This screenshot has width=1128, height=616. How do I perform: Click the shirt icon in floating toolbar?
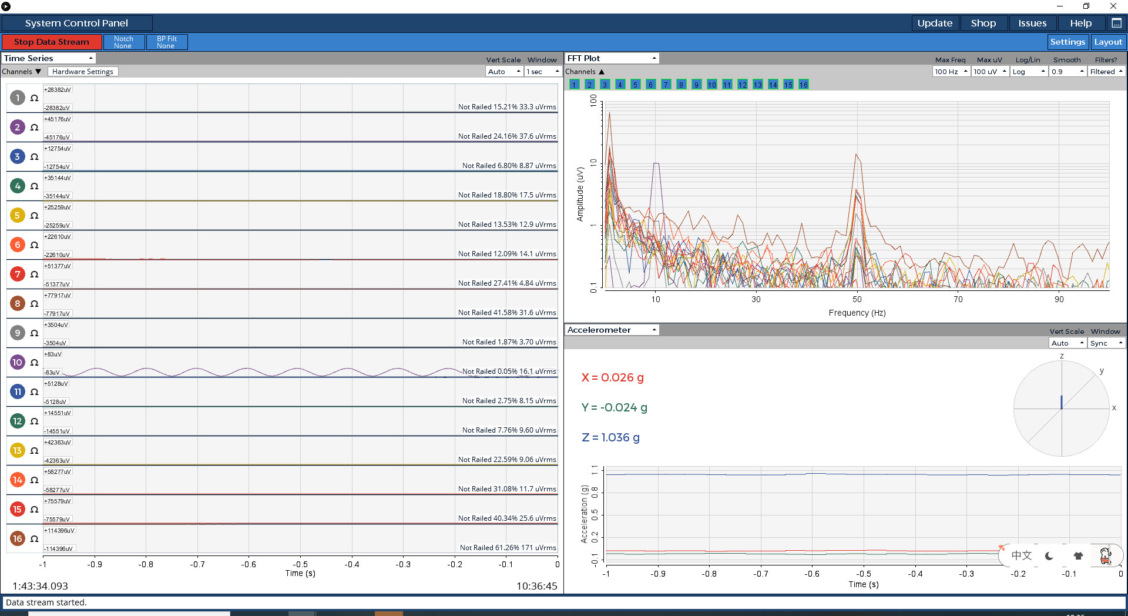pos(1078,555)
